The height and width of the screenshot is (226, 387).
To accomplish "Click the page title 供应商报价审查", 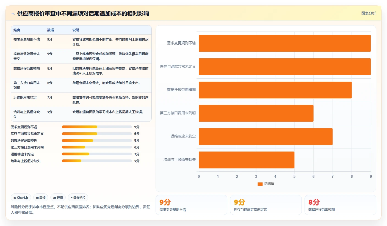I will tap(83, 13).
